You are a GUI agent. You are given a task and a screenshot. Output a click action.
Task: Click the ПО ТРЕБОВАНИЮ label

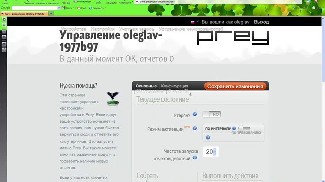pos(246,133)
